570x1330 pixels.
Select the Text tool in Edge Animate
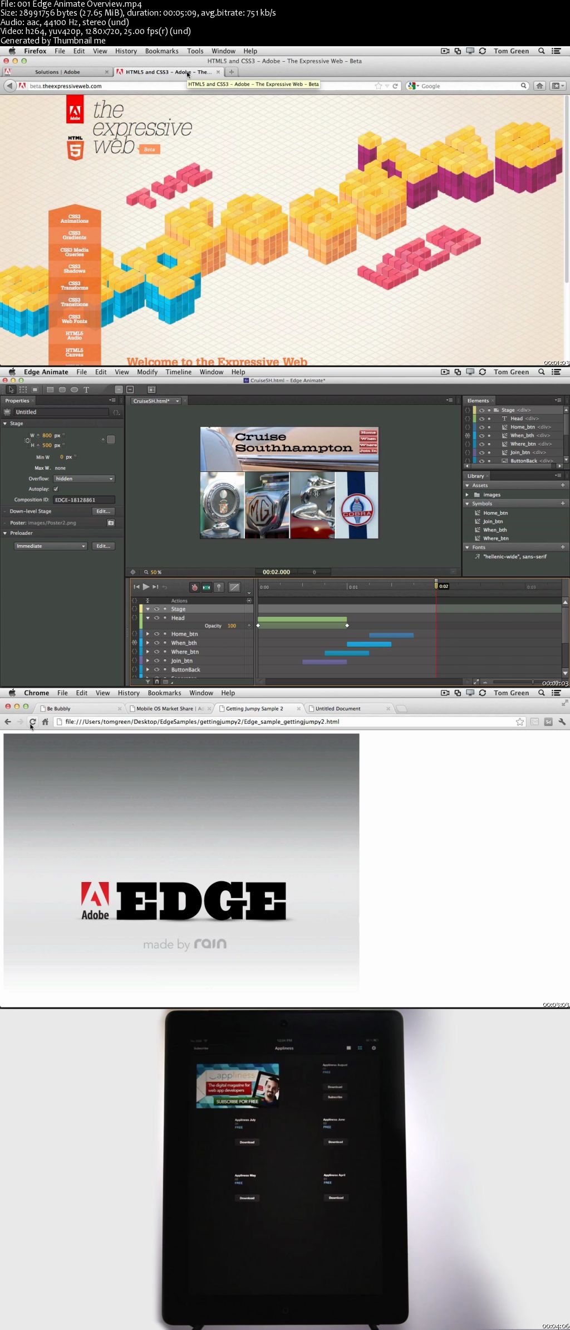click(86, 389)
